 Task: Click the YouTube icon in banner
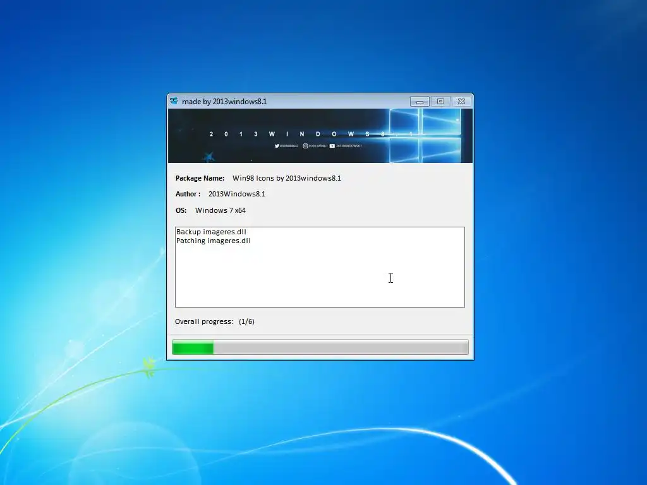pyautogui.click(x=332, y=146)
